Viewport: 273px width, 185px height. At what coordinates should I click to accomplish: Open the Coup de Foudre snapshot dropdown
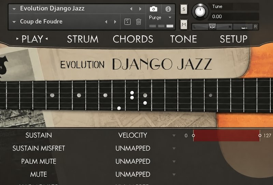click(14, 22)
